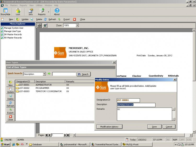The height and width of the screenshot is (147, 196).
Task: Go to last report page
Action: pos(68,135)
